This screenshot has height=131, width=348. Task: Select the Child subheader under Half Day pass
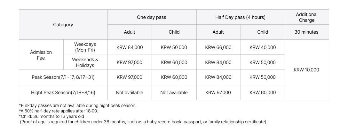coord(263,32)
